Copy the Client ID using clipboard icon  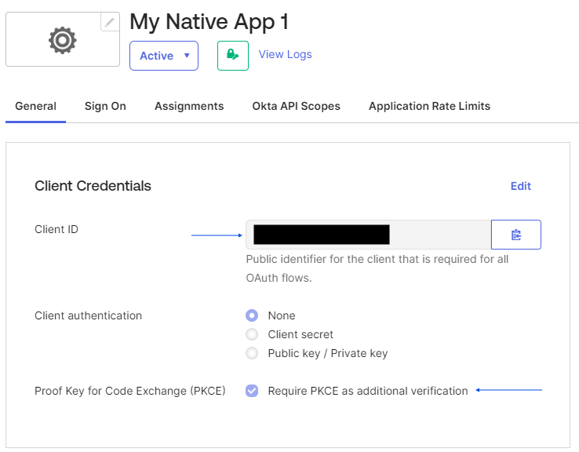click(x=515, y=235)
